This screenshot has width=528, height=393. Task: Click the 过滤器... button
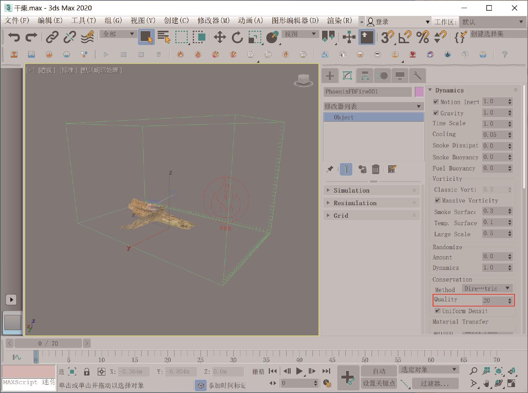(434, 383)
